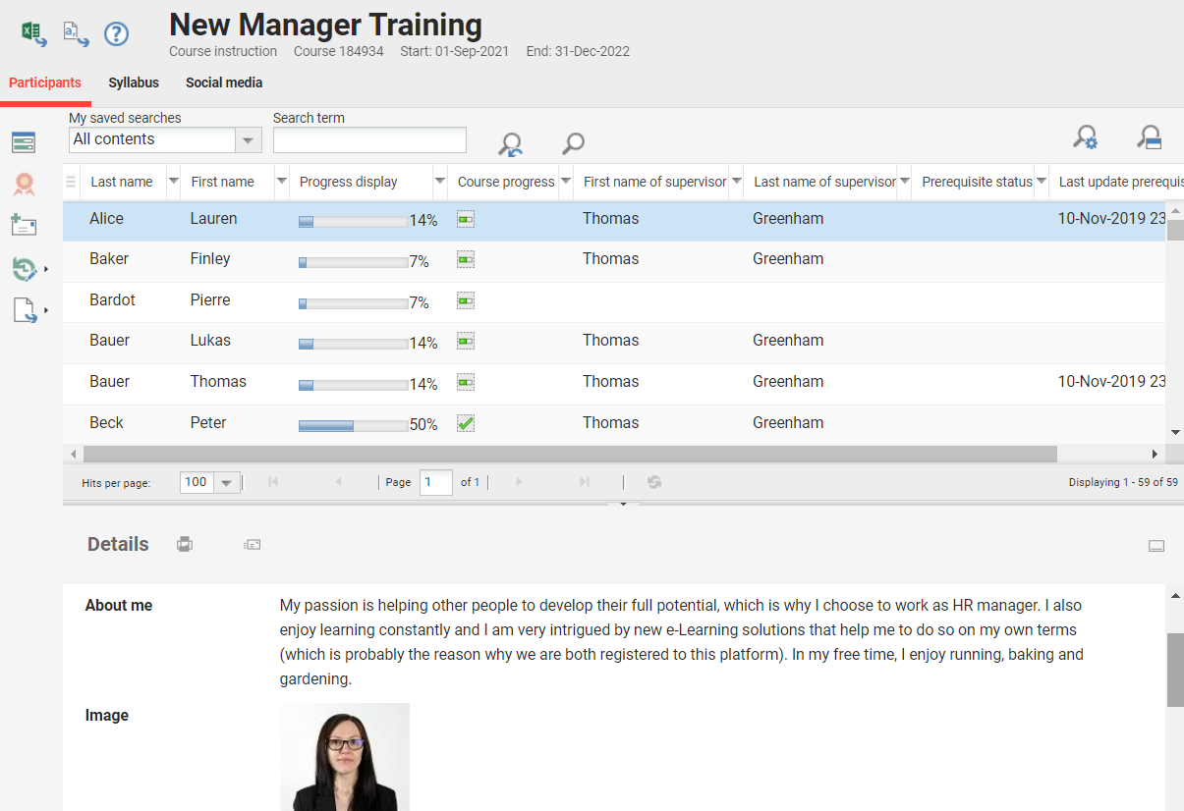Image resolution: width=1184 pixels, height=811 pixels.
Task: Click Pierre Bardot's course progress status icon
Action: (x=466, y=300)
